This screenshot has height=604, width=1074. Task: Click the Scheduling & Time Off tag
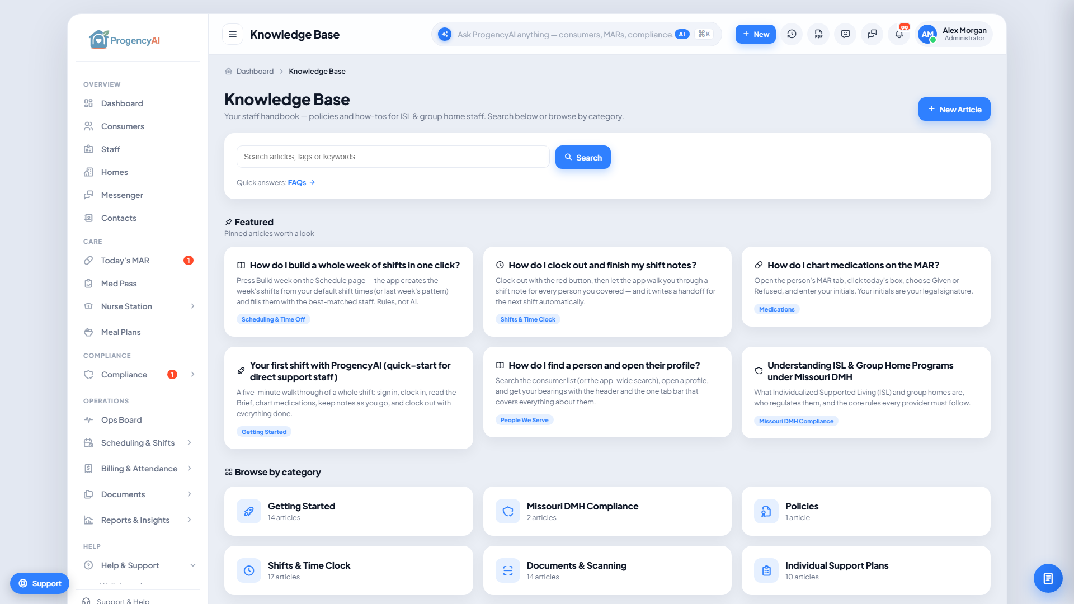[273, 319]
